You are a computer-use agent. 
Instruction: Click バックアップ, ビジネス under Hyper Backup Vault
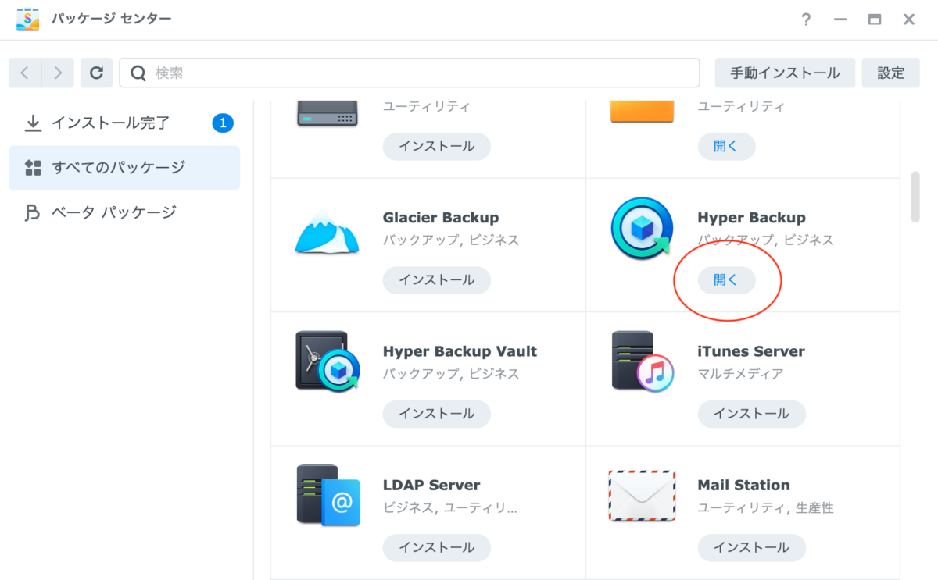coord(451,374)
